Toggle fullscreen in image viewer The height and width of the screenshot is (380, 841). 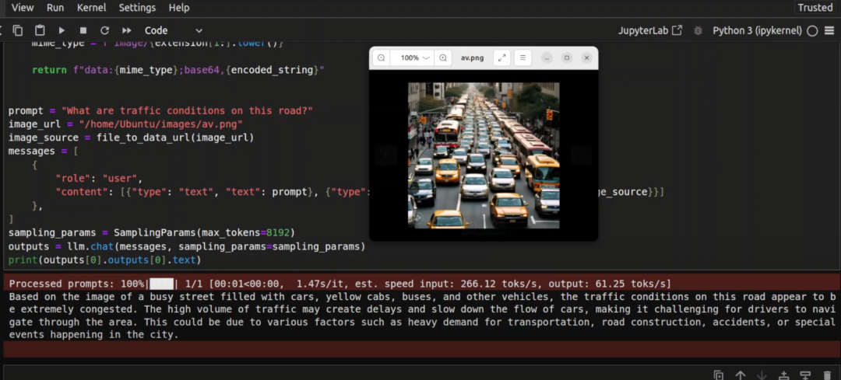click(x=502, y=58)
